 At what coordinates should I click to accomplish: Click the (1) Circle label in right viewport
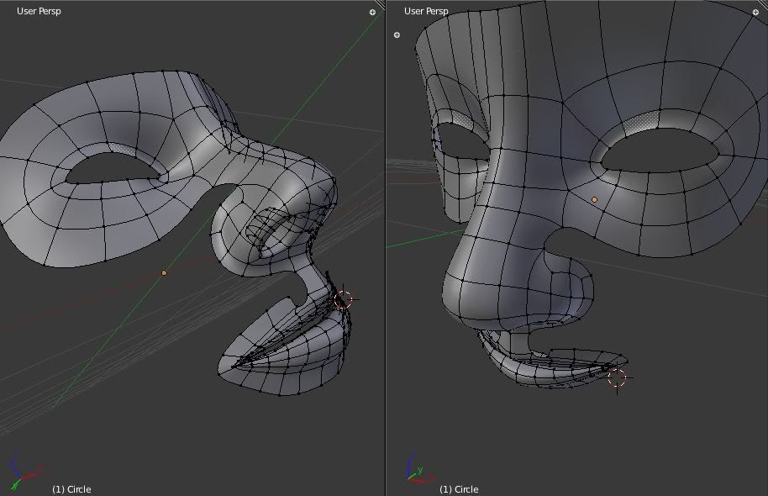[459, 489]
